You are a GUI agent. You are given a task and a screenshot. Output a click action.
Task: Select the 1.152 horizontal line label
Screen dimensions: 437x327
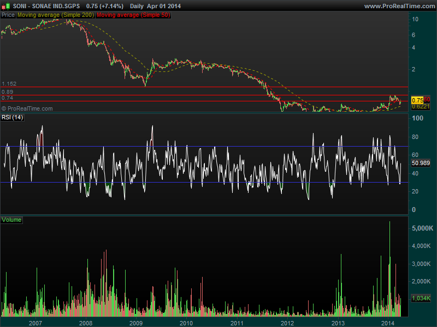pos(9,84)
